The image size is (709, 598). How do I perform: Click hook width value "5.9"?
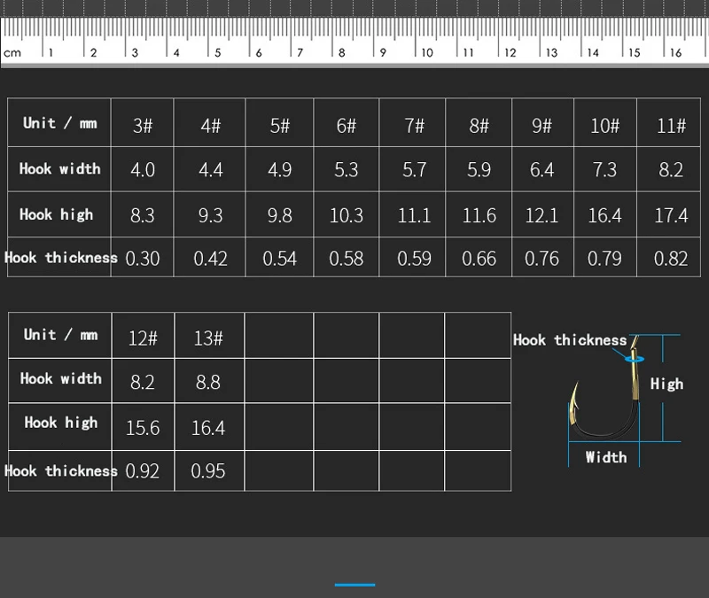pos(479,170)
